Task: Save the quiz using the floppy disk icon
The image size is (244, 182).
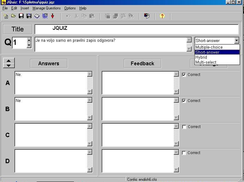Action: (x=21, y=16)
